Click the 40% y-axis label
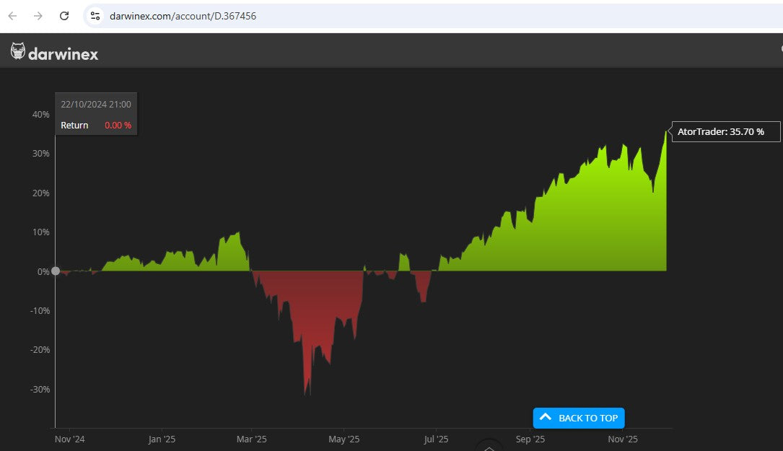783x451 pixels. [x=40, y=115]
